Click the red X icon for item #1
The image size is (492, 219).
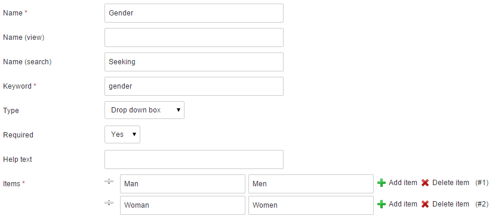(x=425, y=183)
